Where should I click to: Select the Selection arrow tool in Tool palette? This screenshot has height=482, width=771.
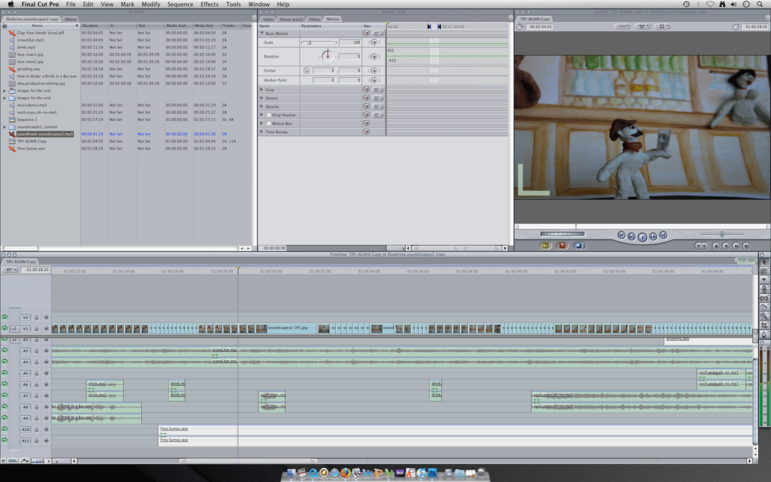point(764,262)
